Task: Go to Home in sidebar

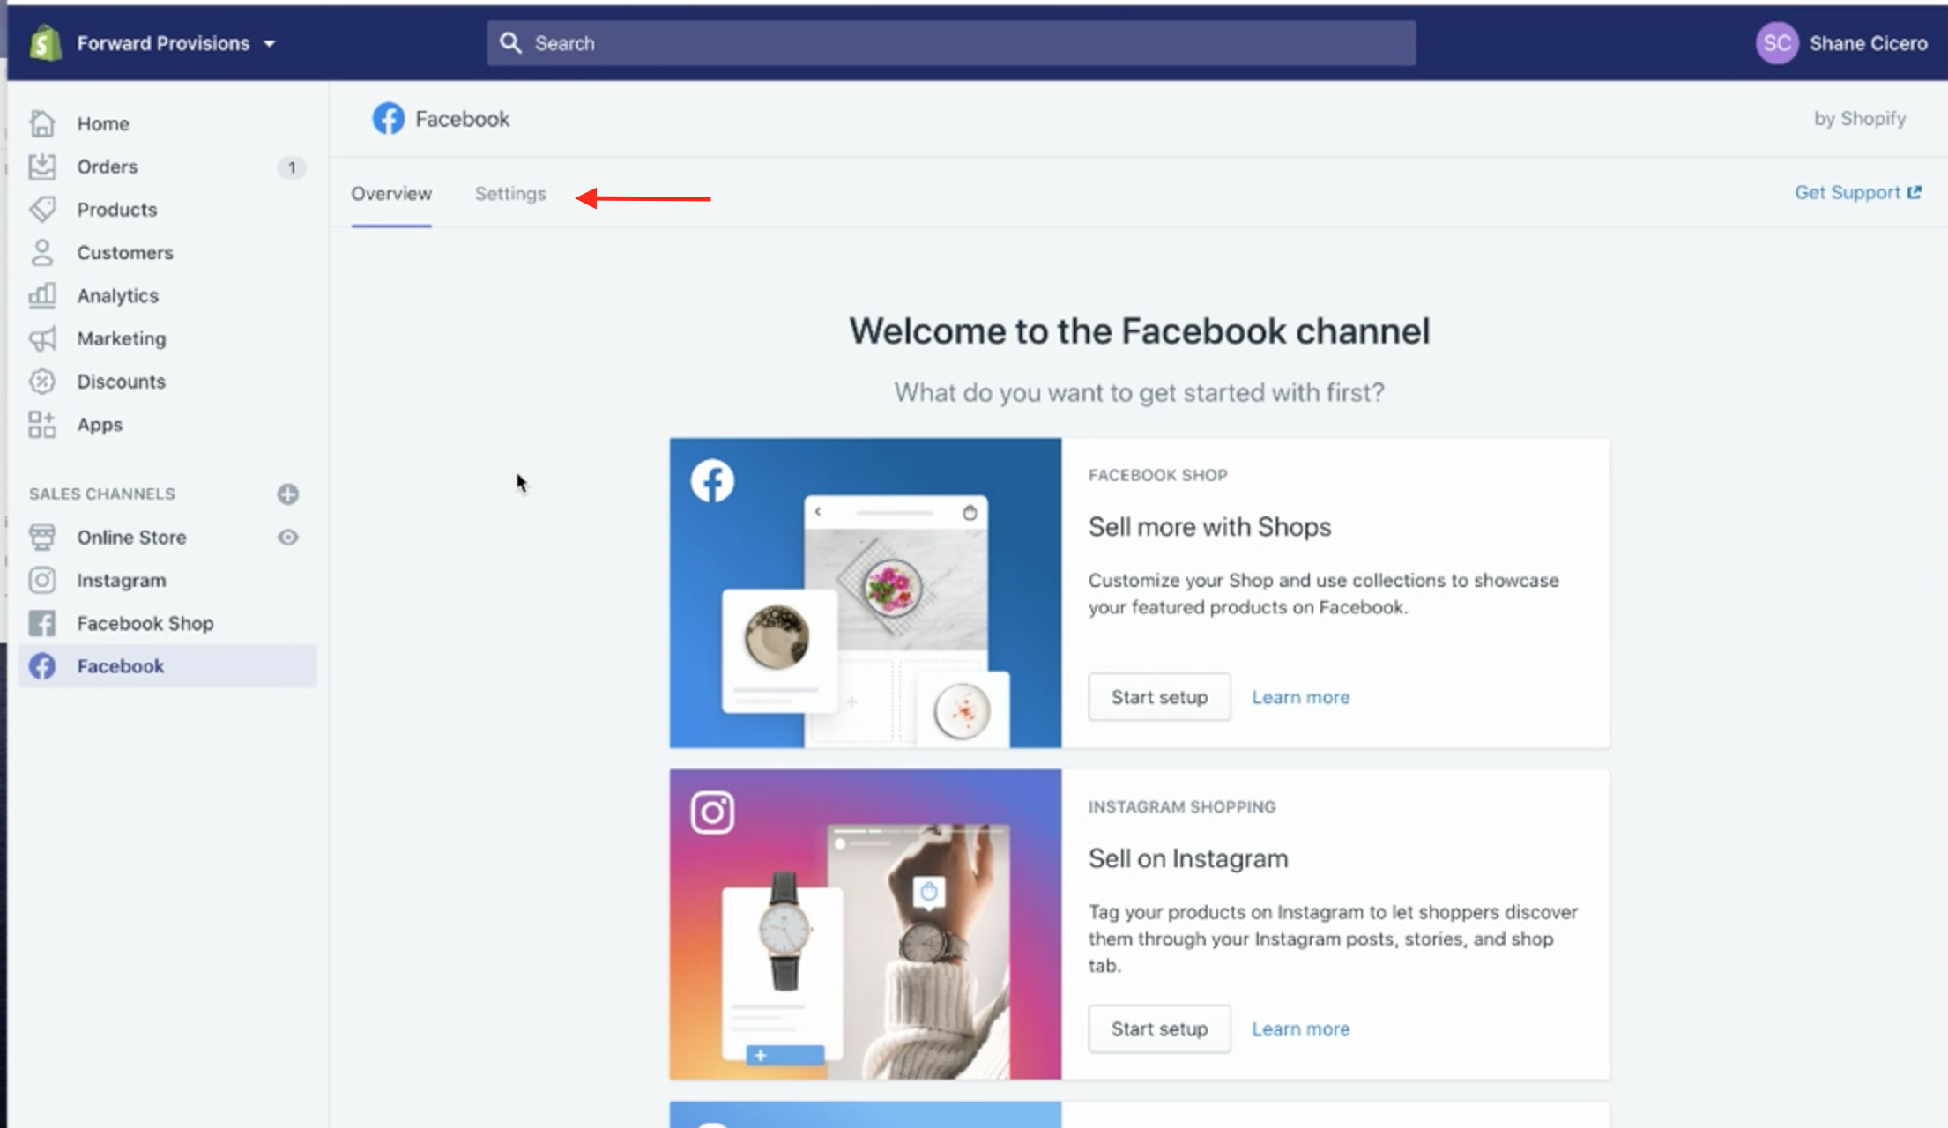Action: pyautogui.click(x=102, y=123)
